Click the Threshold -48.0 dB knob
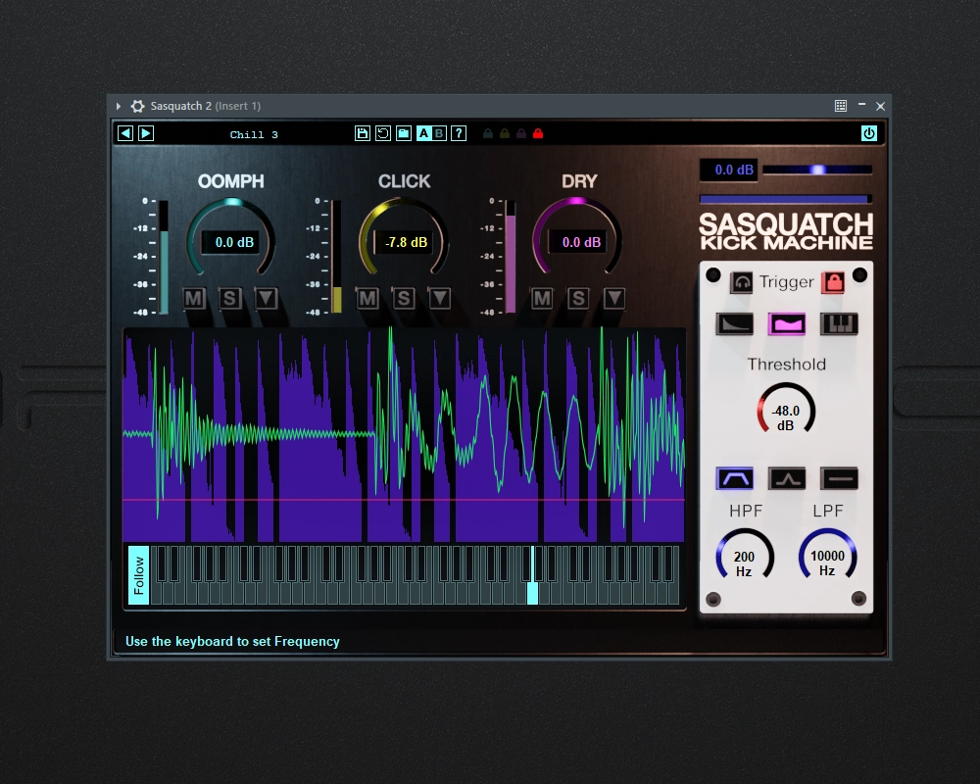 pos(786,411)
